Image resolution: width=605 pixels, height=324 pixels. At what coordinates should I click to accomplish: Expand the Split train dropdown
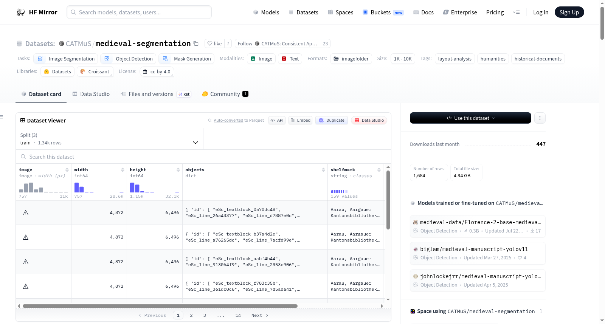pyautogui.click(x=109, y=139)
